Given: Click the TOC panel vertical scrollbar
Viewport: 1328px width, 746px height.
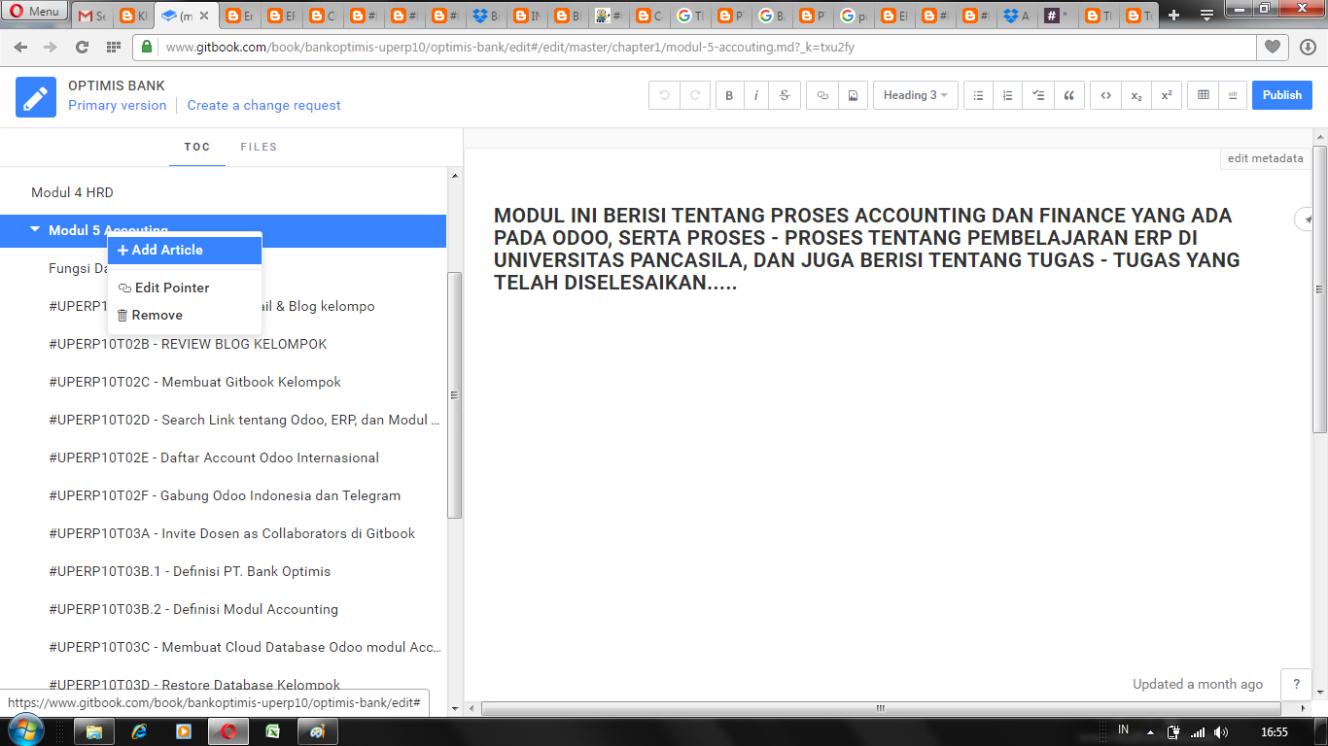Looking at the screenshot, I should (454, 395).
